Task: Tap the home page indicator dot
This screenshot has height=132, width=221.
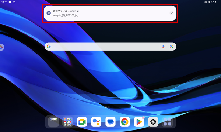Action: pos(109,107)
